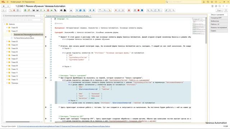230x129 pixels.
Task: Toggle breakpoint arrow at line 9
Action: pyautogui.click(x=46, y=37)
